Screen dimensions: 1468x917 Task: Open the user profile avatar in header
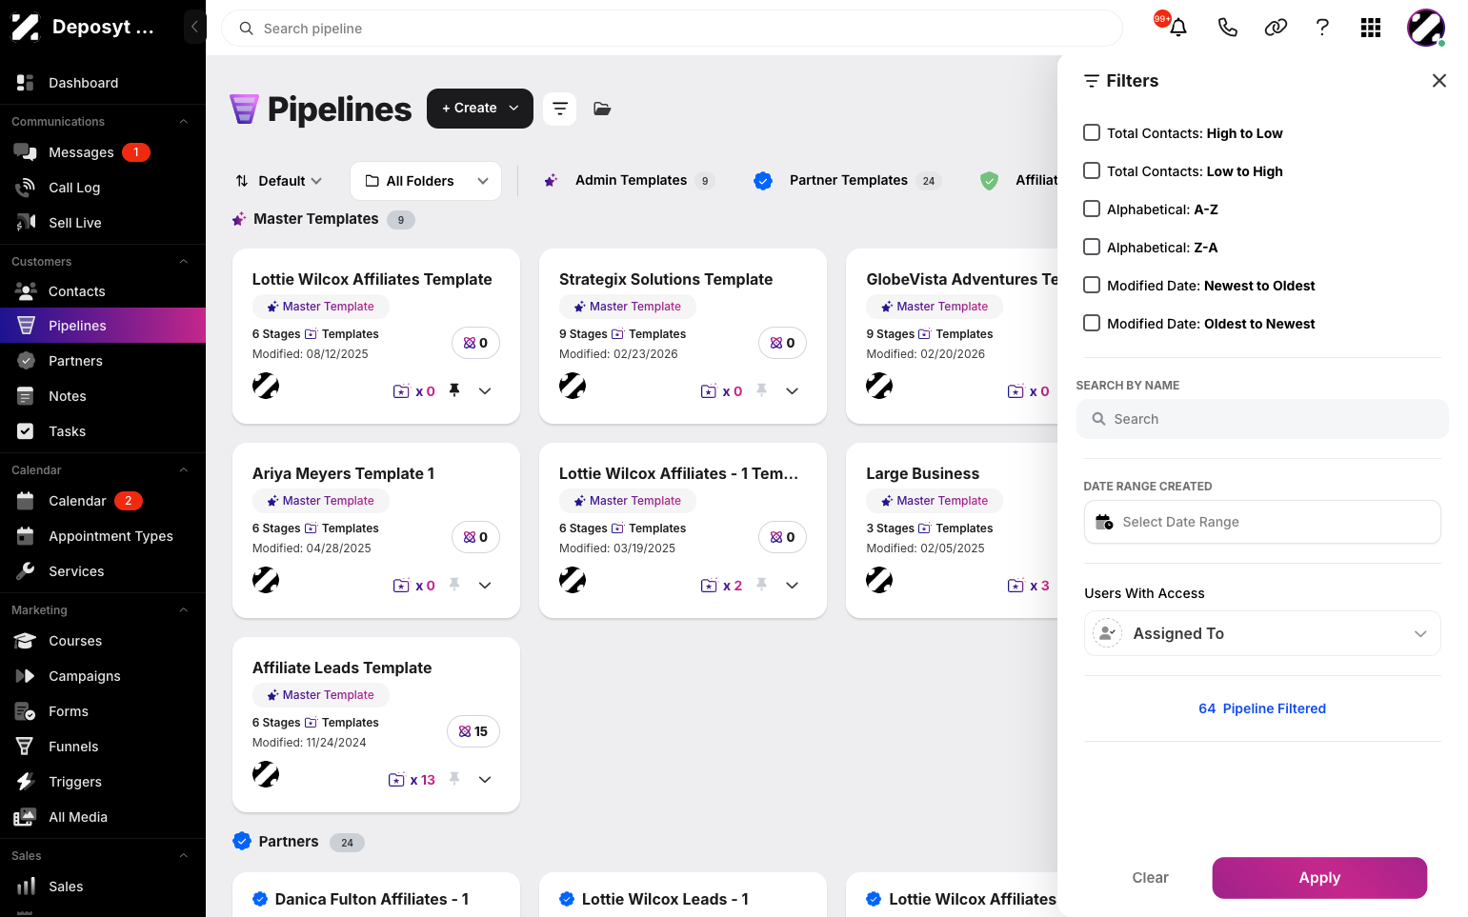1426,28
